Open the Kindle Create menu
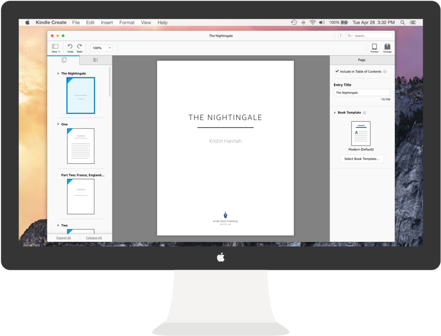This screenshot has width=441, height=336. click(51, 22)
